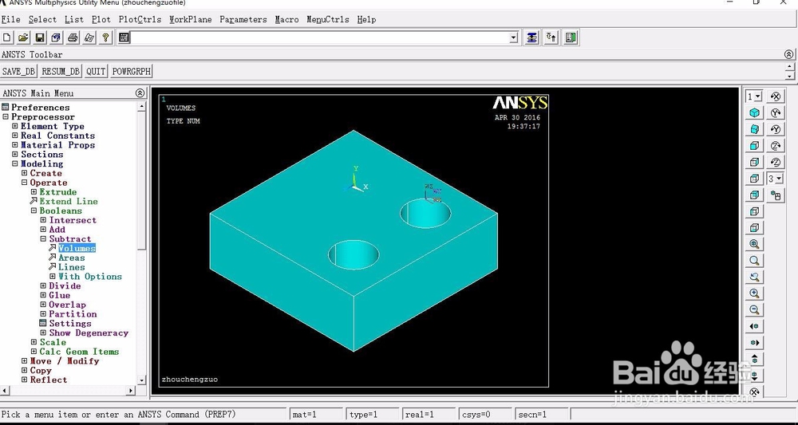This screenshot has width=798, height=425.
Task: Click the New Analysis icon
Action: coord(7,37)
